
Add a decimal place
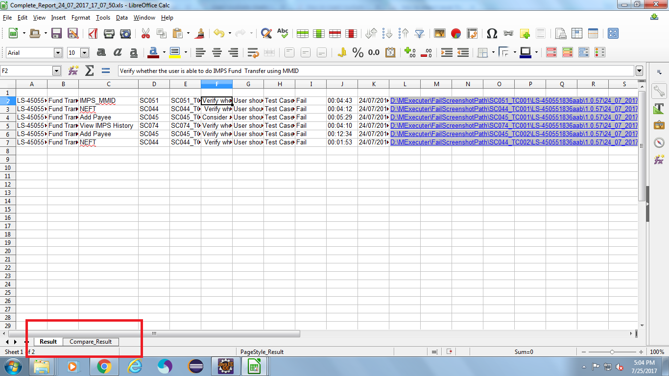click(410, 52)
